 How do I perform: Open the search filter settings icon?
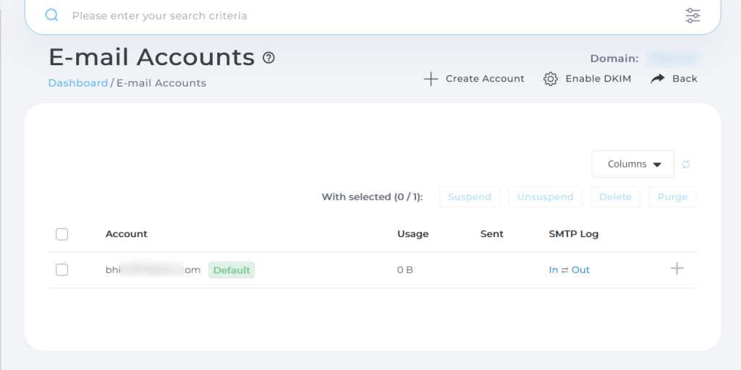tap(693, 15)
